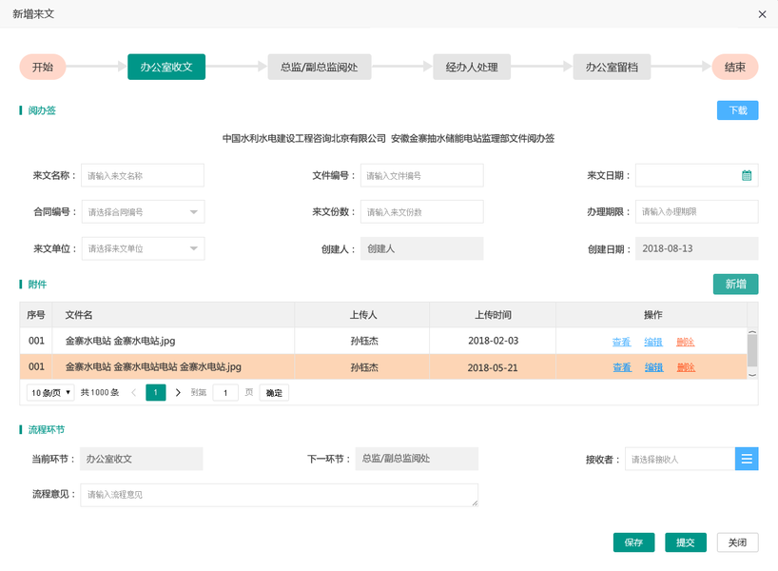Select the 办公室收文 workflow step

pyautogui.click(x=166, y=67)
